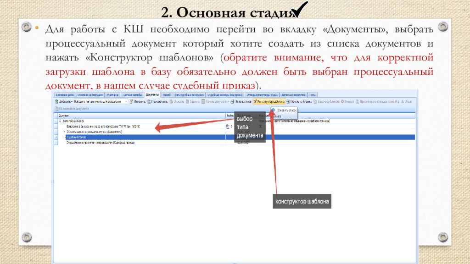Click the Удалить delete icon
This screenshot has width=470, height=264.
pyautogui.click(x=188, y=101)
